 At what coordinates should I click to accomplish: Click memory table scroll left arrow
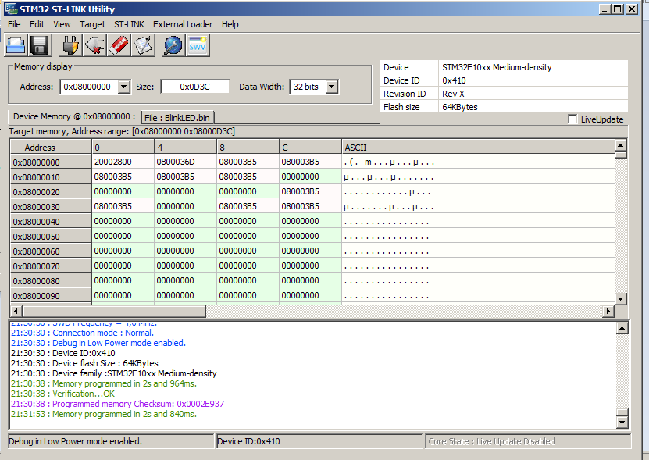tap(16, 311)
